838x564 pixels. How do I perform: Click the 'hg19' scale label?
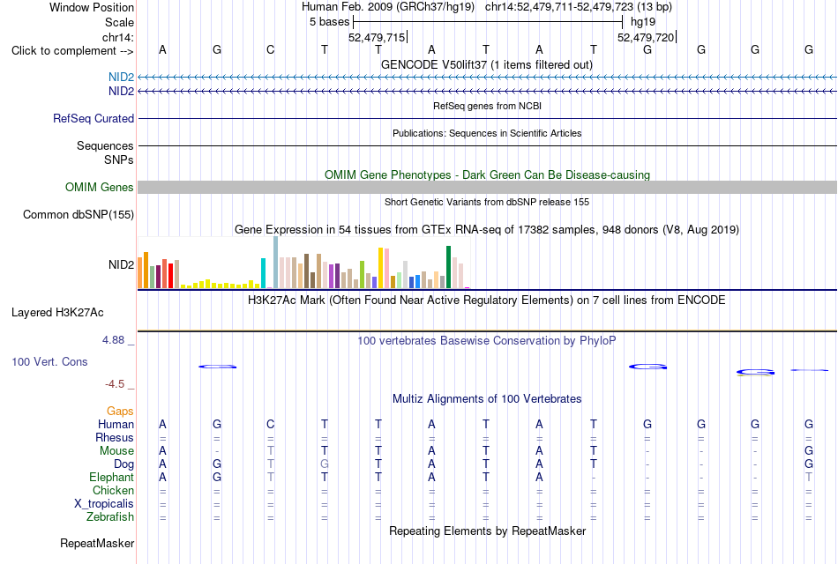tap(643, 22)
